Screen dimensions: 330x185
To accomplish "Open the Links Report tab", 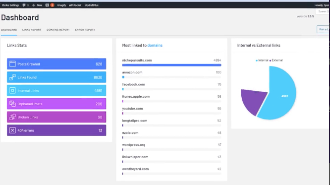I will 32,30.
